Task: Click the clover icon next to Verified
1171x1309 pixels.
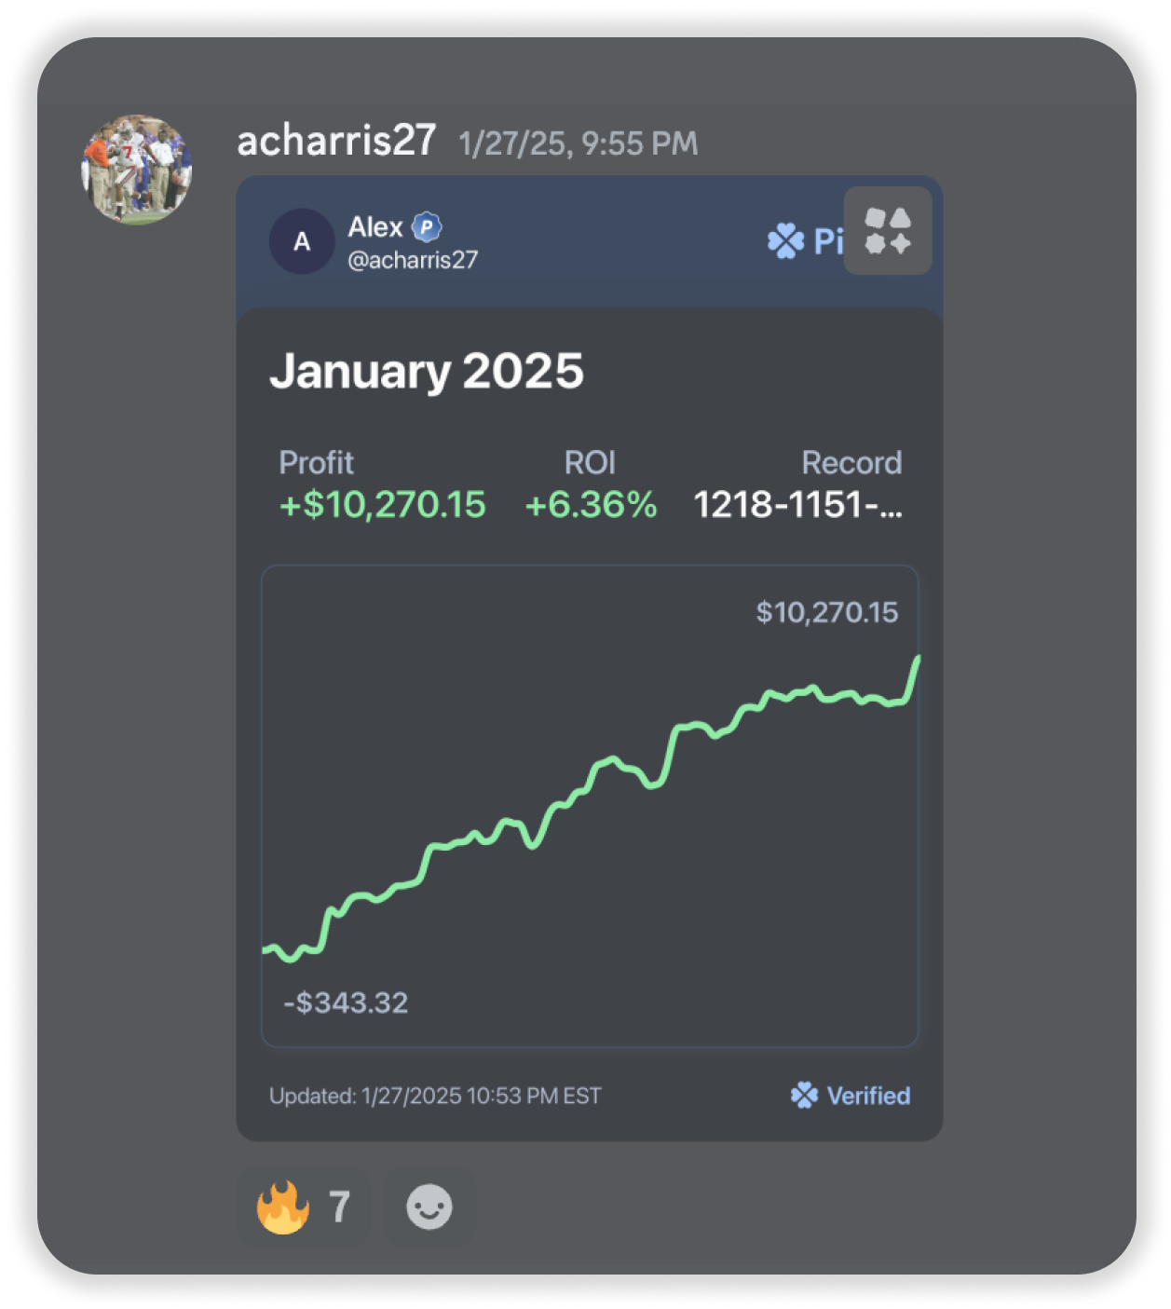Action: (804, 1096)
